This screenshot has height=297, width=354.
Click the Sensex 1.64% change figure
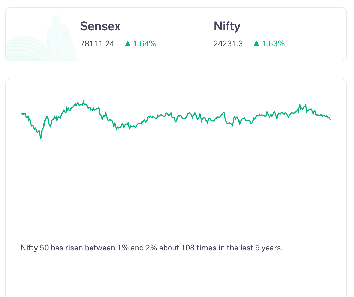(x=145, y=44)
